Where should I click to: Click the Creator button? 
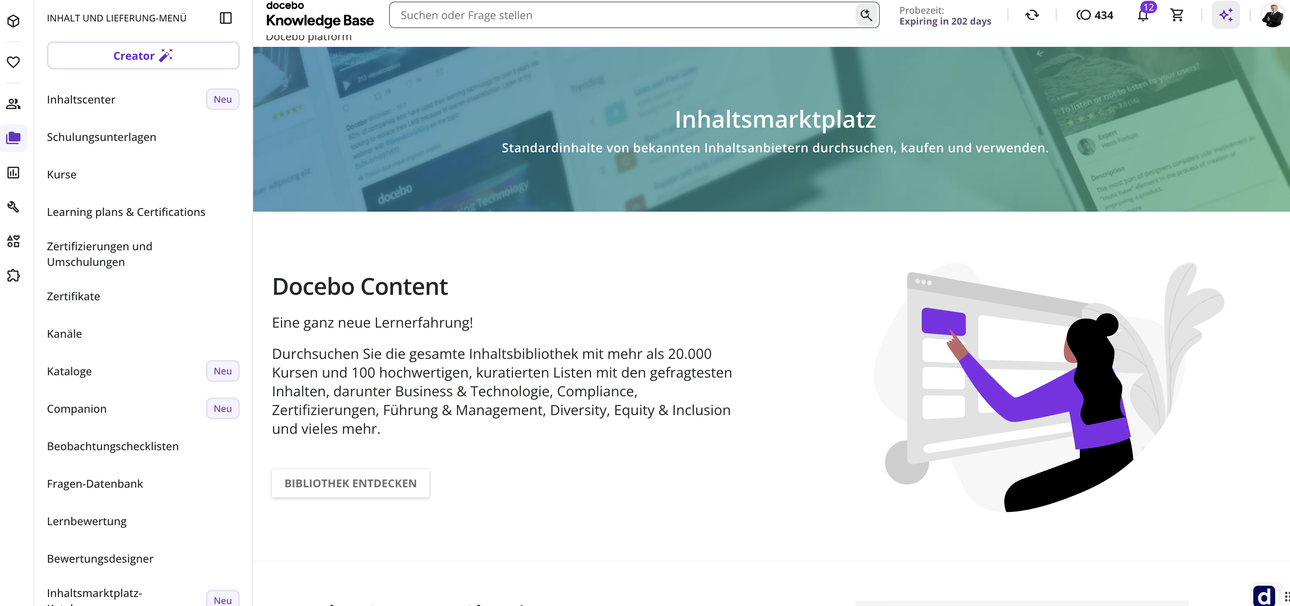[143, 55]
